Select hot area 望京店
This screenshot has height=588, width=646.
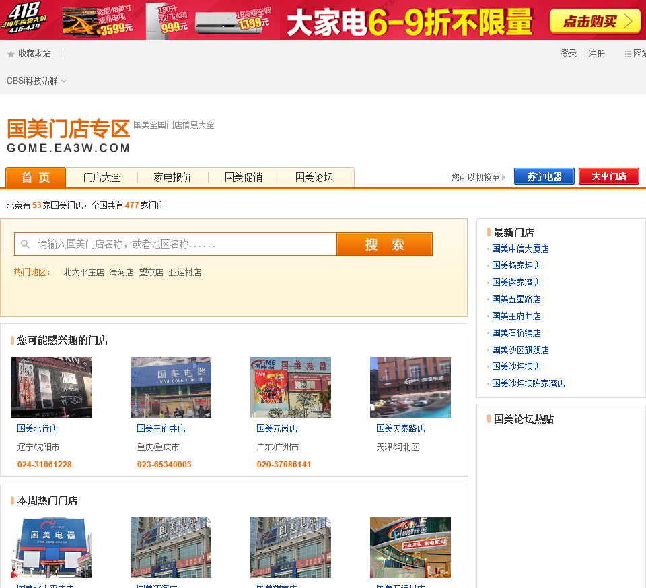pyautogui.click(x=151, y=273)
